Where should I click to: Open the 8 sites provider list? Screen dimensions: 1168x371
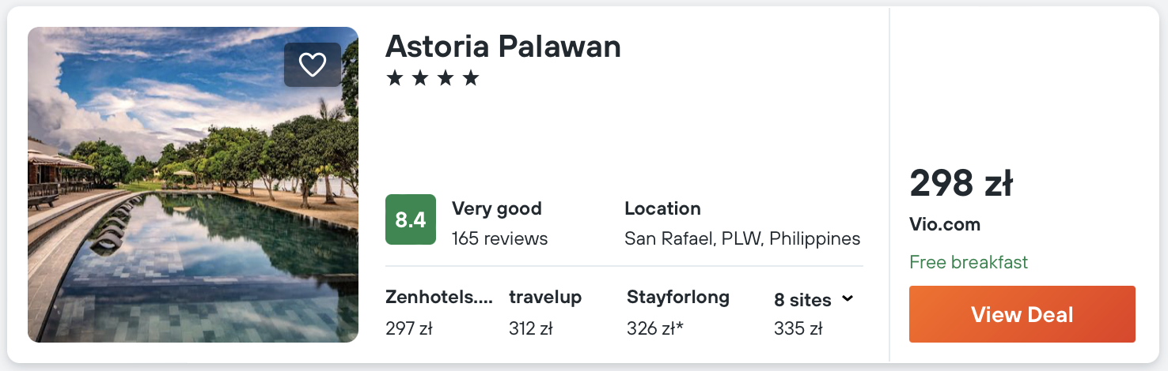802,300
